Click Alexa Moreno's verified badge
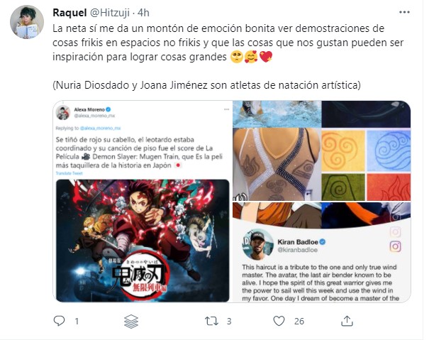The width and height of the screenshot is (429, 340). [x=108, y=109]
